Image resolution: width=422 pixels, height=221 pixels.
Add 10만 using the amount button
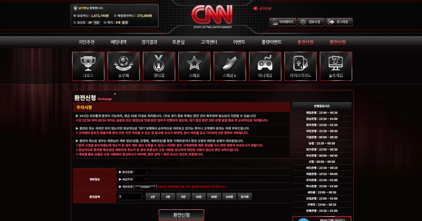click(x=198, y=197)
